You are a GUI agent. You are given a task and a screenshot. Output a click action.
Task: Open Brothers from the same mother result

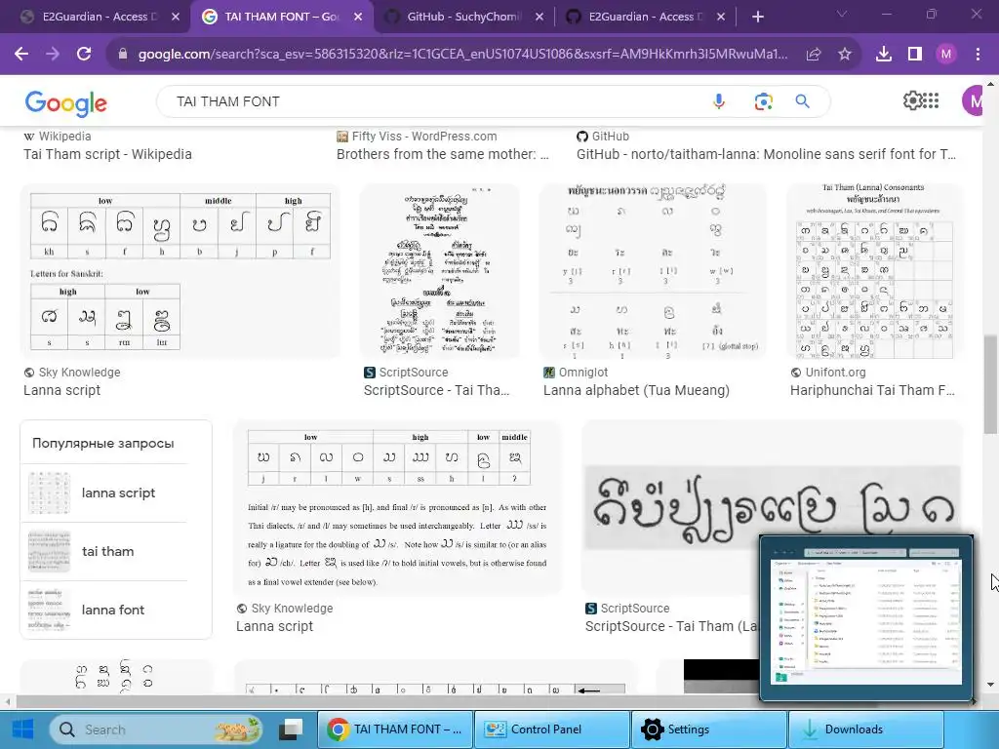(x=442, y=154)
